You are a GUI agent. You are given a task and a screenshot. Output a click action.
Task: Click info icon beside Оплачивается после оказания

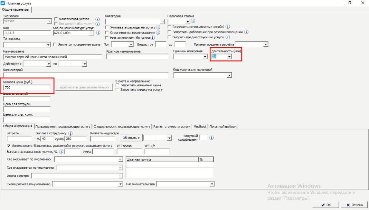[158, 33]
